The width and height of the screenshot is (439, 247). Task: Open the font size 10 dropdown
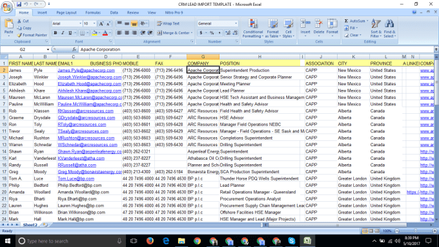[94, 23]
